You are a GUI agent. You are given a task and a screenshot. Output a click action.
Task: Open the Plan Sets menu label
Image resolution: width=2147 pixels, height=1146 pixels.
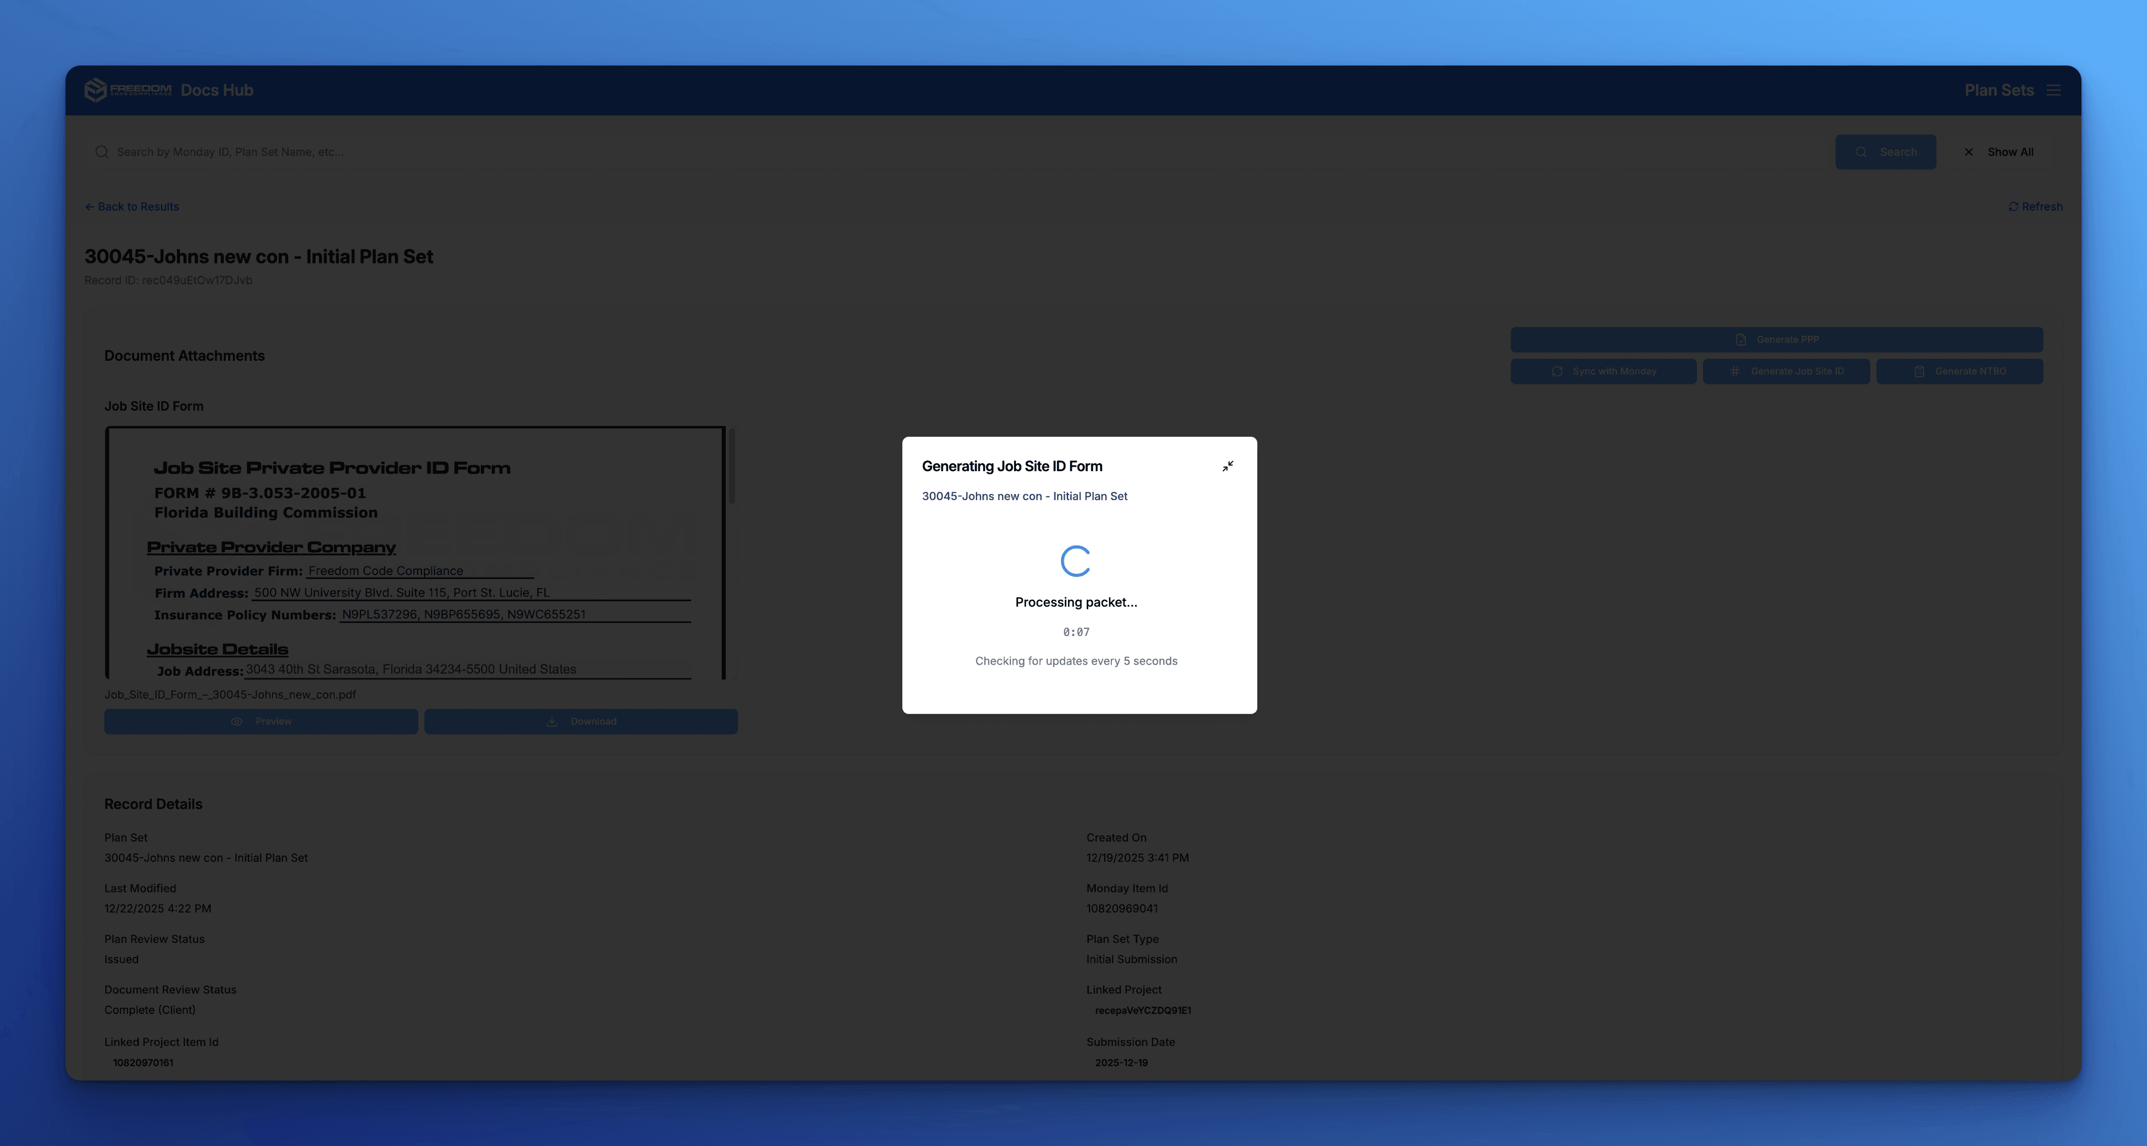[1999, 90]
